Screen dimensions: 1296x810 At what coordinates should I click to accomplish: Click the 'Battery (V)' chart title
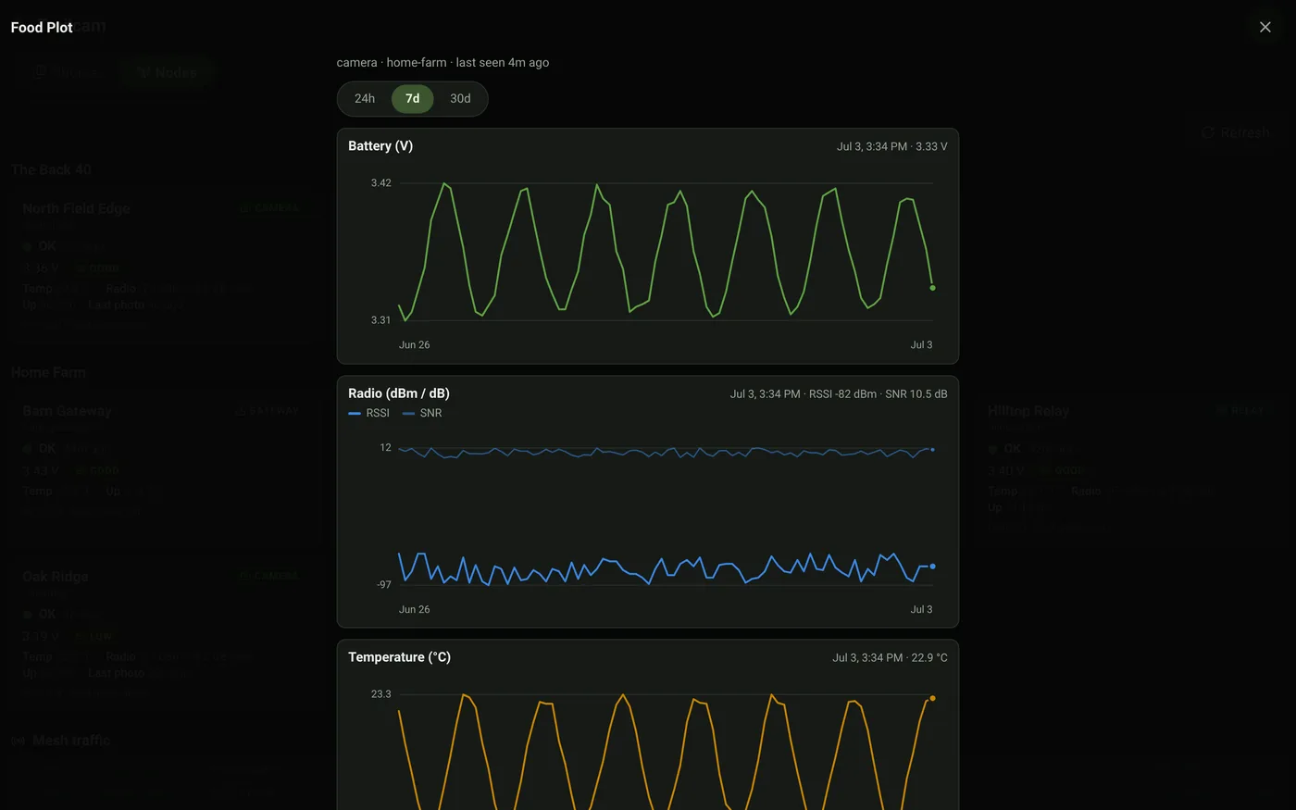[380, 146]
